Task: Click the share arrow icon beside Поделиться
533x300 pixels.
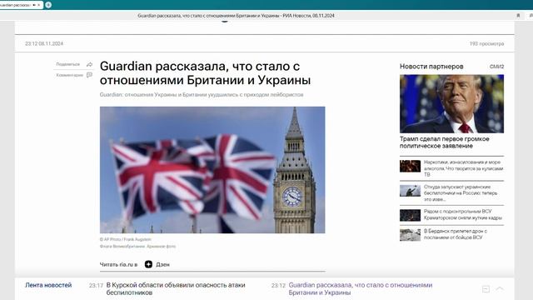Action: (x=89, y=64)
